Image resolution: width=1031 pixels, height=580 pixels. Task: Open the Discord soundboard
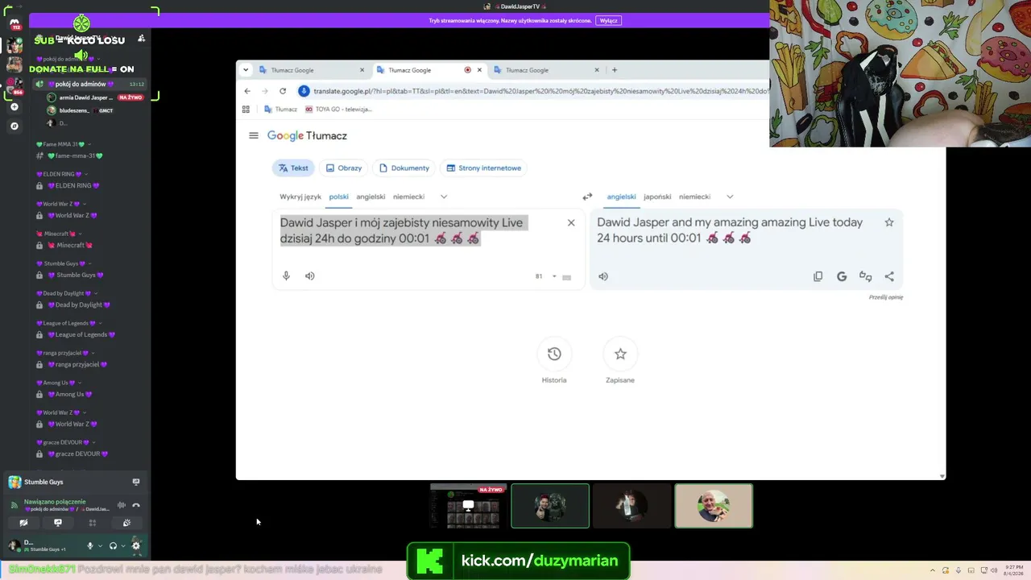[x=126, y=523]
